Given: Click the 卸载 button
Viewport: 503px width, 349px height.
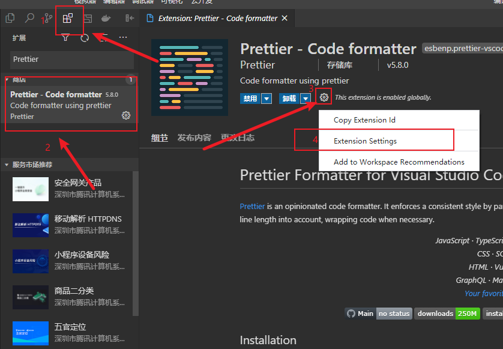Looking at the screenshot, I should pyautogui.click(x=289, y=99).
